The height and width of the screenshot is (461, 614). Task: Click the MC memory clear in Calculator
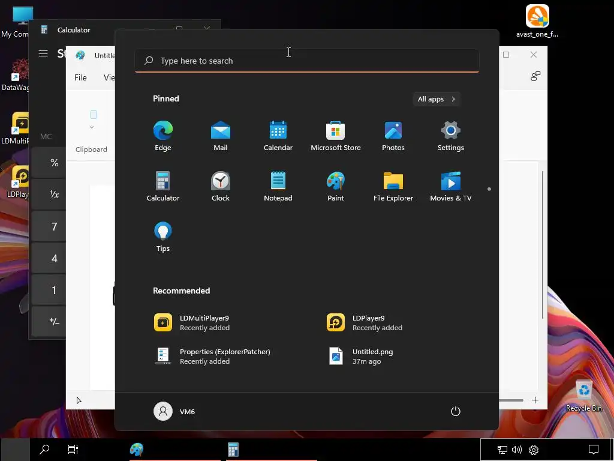point(46,136)
